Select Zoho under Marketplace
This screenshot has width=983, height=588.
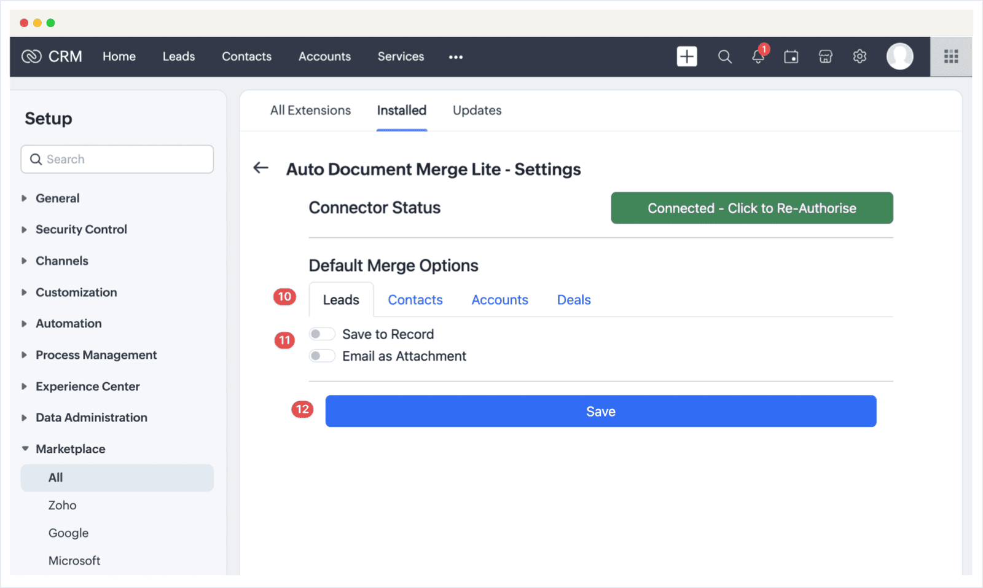click(x=63, y=506)
